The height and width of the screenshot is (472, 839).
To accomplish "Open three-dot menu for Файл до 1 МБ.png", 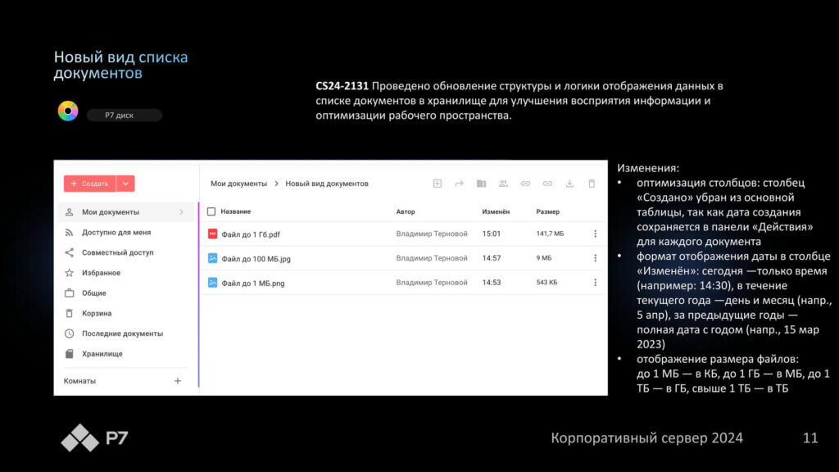I will (595, 283).
